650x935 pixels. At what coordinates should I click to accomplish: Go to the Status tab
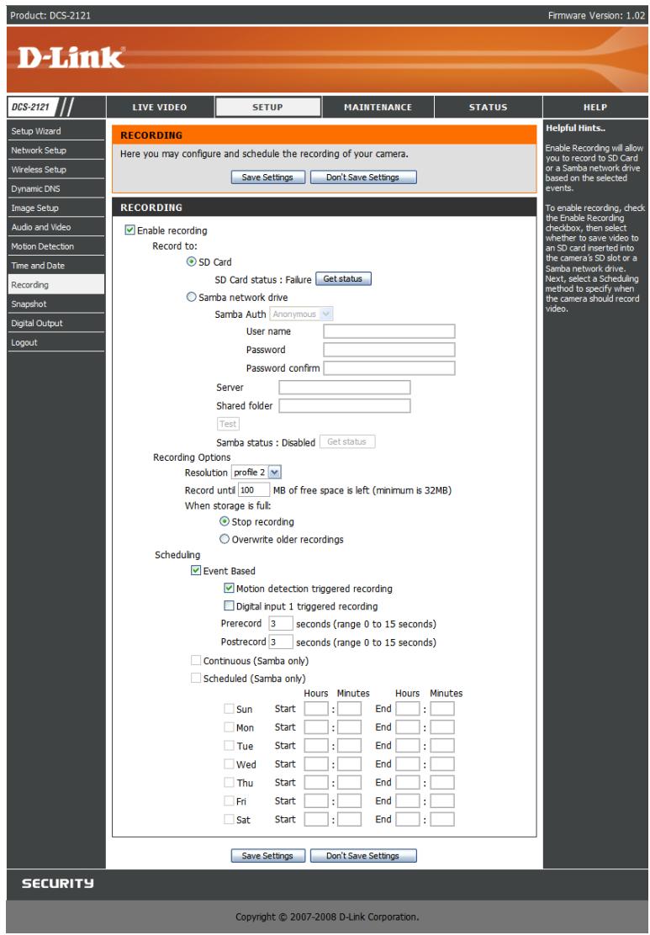pos(488,108)
